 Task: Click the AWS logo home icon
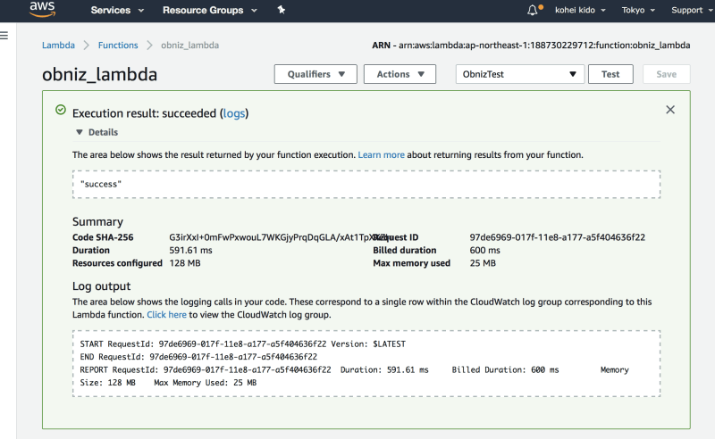tap(43, 10)
